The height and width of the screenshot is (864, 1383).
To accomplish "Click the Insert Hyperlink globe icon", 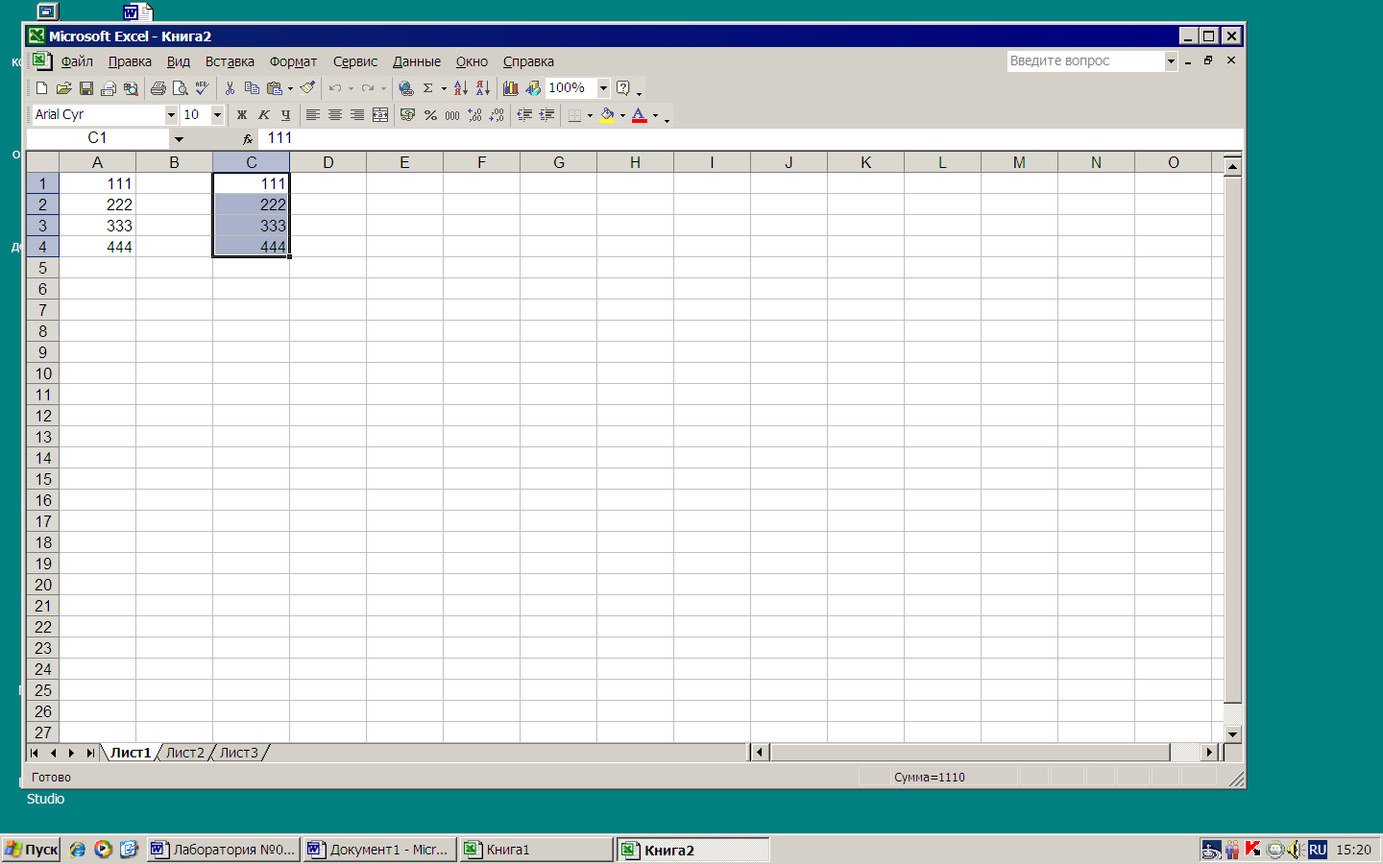I will coord(406,88).
